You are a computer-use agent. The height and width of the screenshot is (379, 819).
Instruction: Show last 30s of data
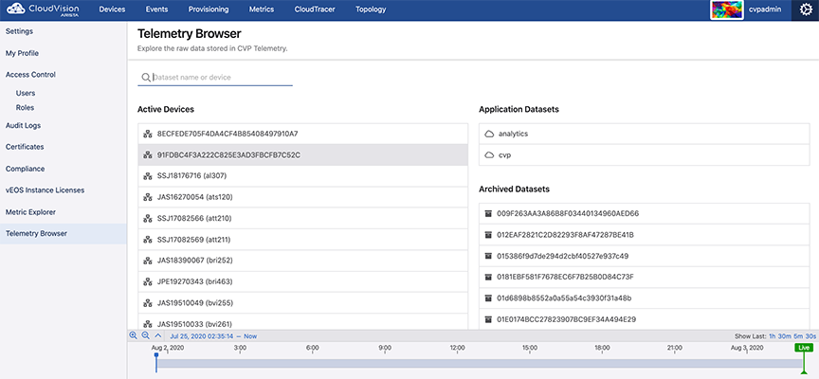coord(810,336)
